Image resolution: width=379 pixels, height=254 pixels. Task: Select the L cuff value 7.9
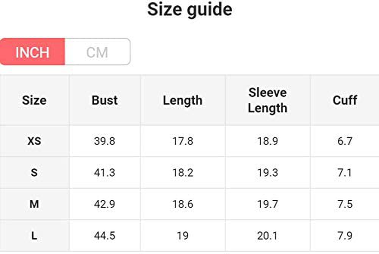tap(345, 236)
